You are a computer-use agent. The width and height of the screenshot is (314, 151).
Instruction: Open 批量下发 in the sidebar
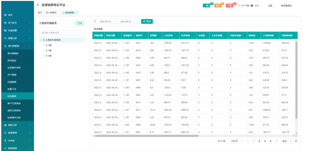coord(12,89)
